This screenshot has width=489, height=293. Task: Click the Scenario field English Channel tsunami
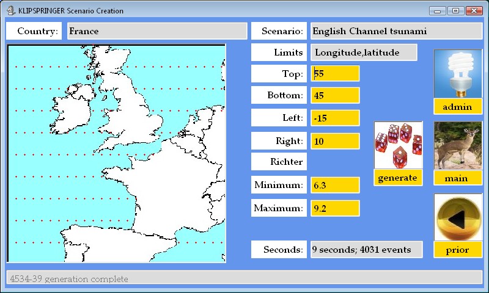tap(395, 31)
